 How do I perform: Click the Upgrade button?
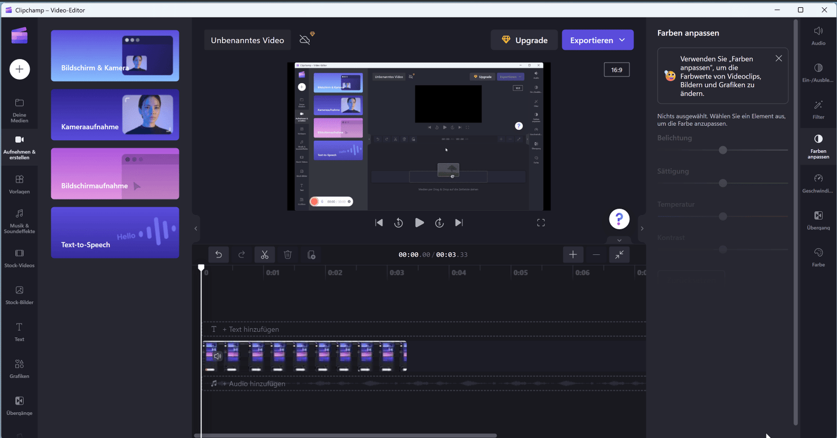(524, 40)
